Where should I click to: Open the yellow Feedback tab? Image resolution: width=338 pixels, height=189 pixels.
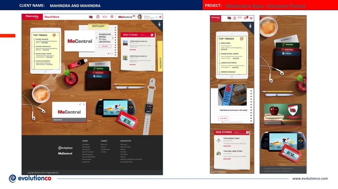[160, 56]
